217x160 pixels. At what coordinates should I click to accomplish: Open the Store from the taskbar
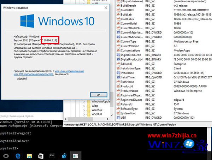[41, 156]
